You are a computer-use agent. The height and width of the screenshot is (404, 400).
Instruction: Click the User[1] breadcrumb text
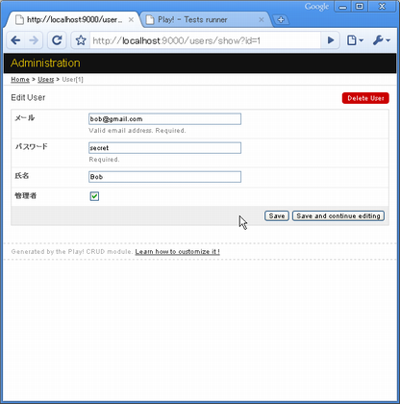pyautogui.click(x=72, y=80)
